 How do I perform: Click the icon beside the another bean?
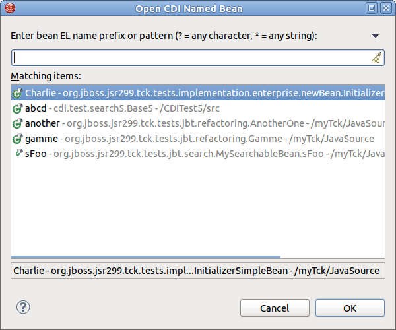18,123
